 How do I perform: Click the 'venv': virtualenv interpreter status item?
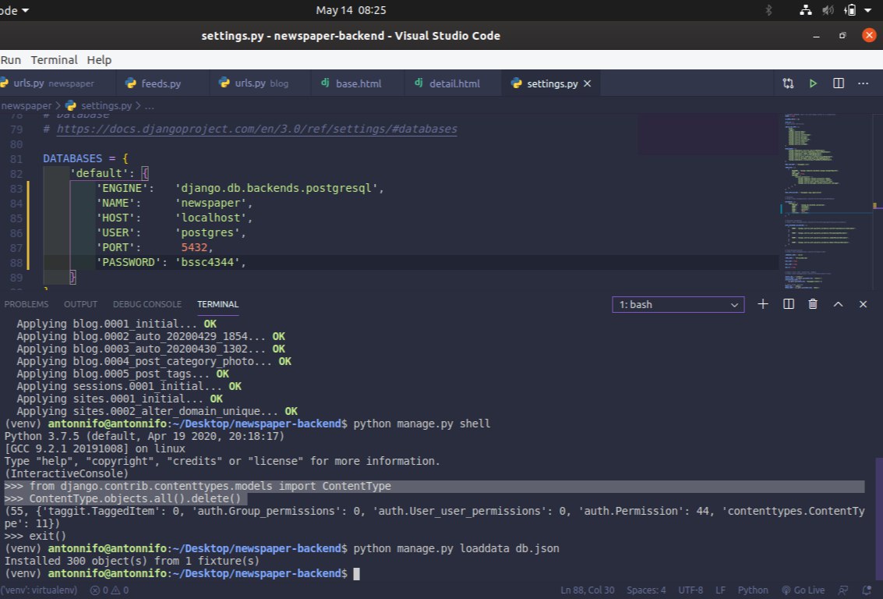39,590
